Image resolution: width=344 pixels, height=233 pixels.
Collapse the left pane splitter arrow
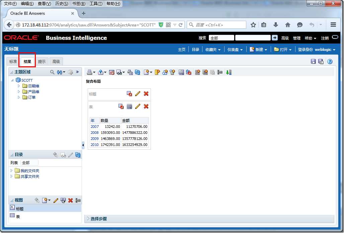tap(83, 145)
